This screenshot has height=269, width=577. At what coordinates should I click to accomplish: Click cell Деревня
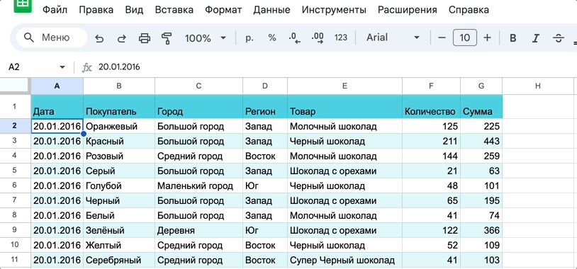pos(198,230)
